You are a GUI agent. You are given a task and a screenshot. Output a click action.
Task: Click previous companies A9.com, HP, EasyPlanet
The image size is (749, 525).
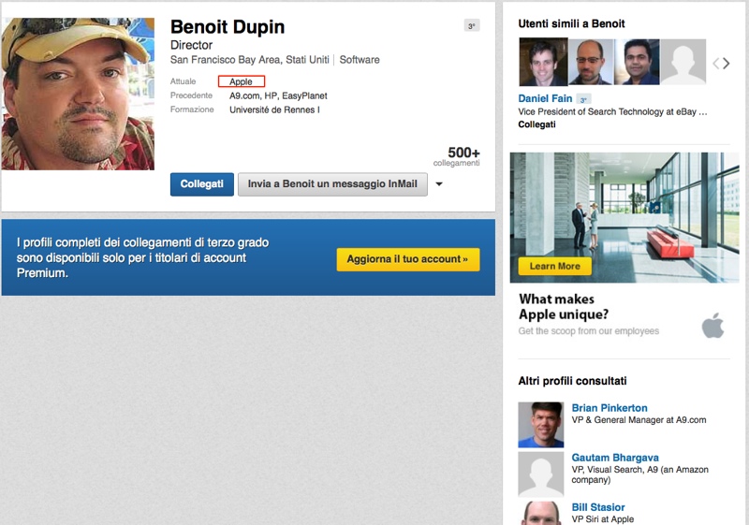click(x=278, y=96)
